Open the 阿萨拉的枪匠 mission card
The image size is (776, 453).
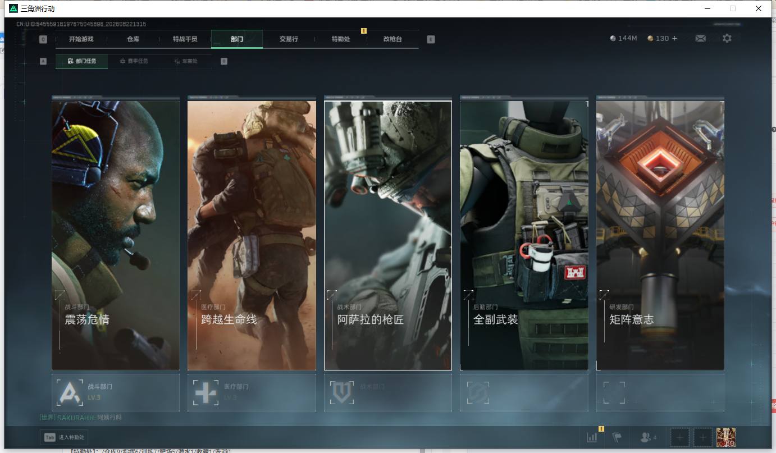point(388,235)
